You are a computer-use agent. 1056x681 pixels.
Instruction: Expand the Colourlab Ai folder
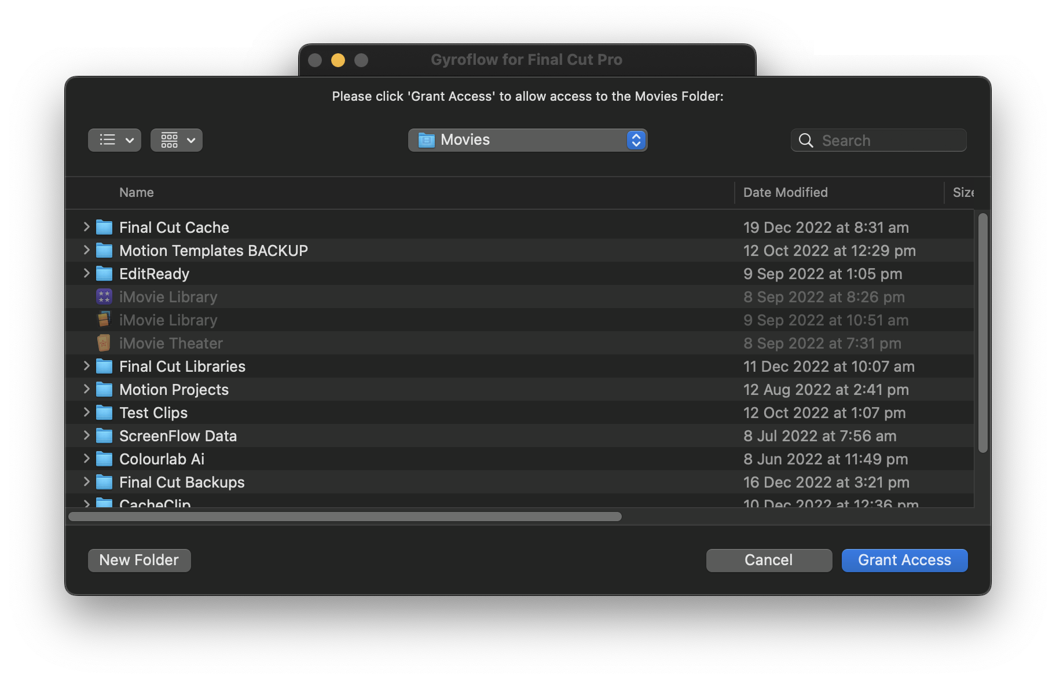point(86,459)
